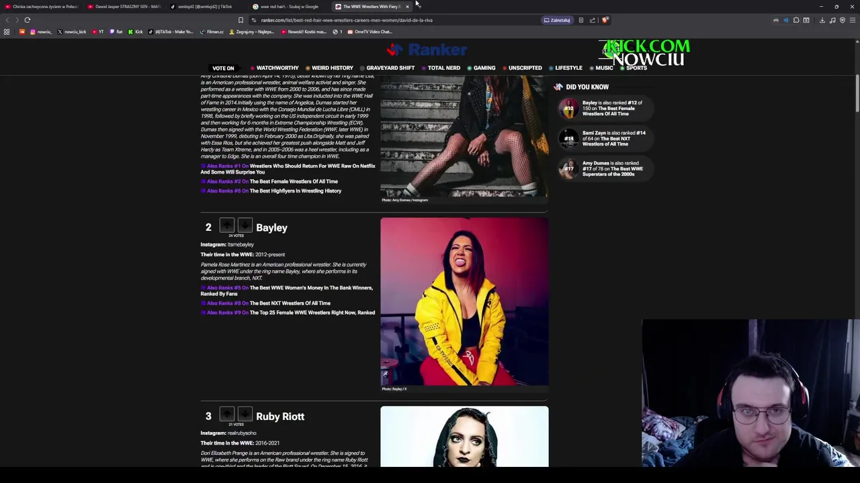
Task: Toggle the sidebar panel icon in toolbar
Action: click(x=806, y=20)
